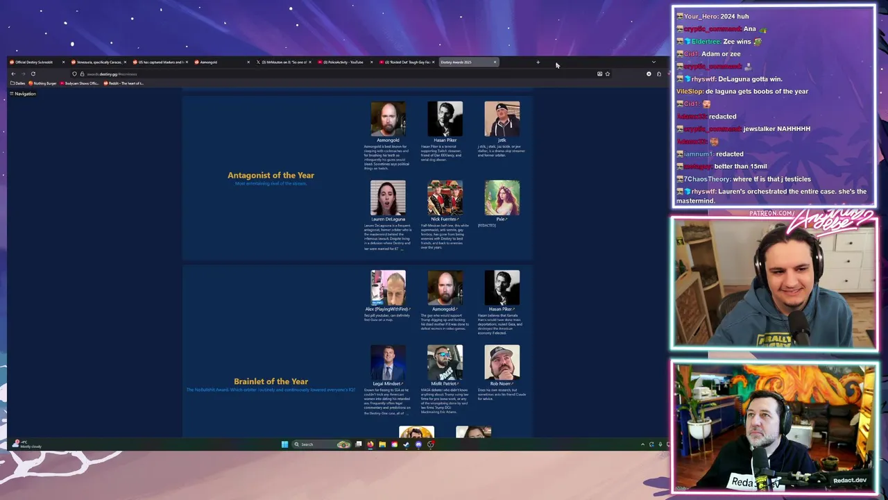Image resolution: width=888 pixels, height=500 pixels.
Task: Open Discord from the taskbar
Action: [418, 444]
